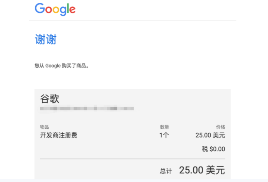
Task: Select the 开发商注册费 item name
Action: 58,135
